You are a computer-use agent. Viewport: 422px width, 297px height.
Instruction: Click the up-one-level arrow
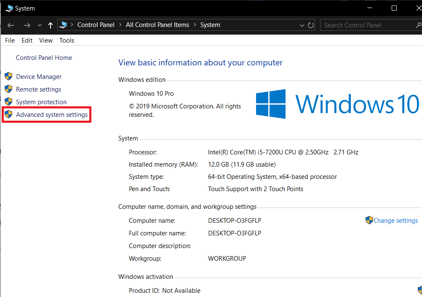[51, 25]
